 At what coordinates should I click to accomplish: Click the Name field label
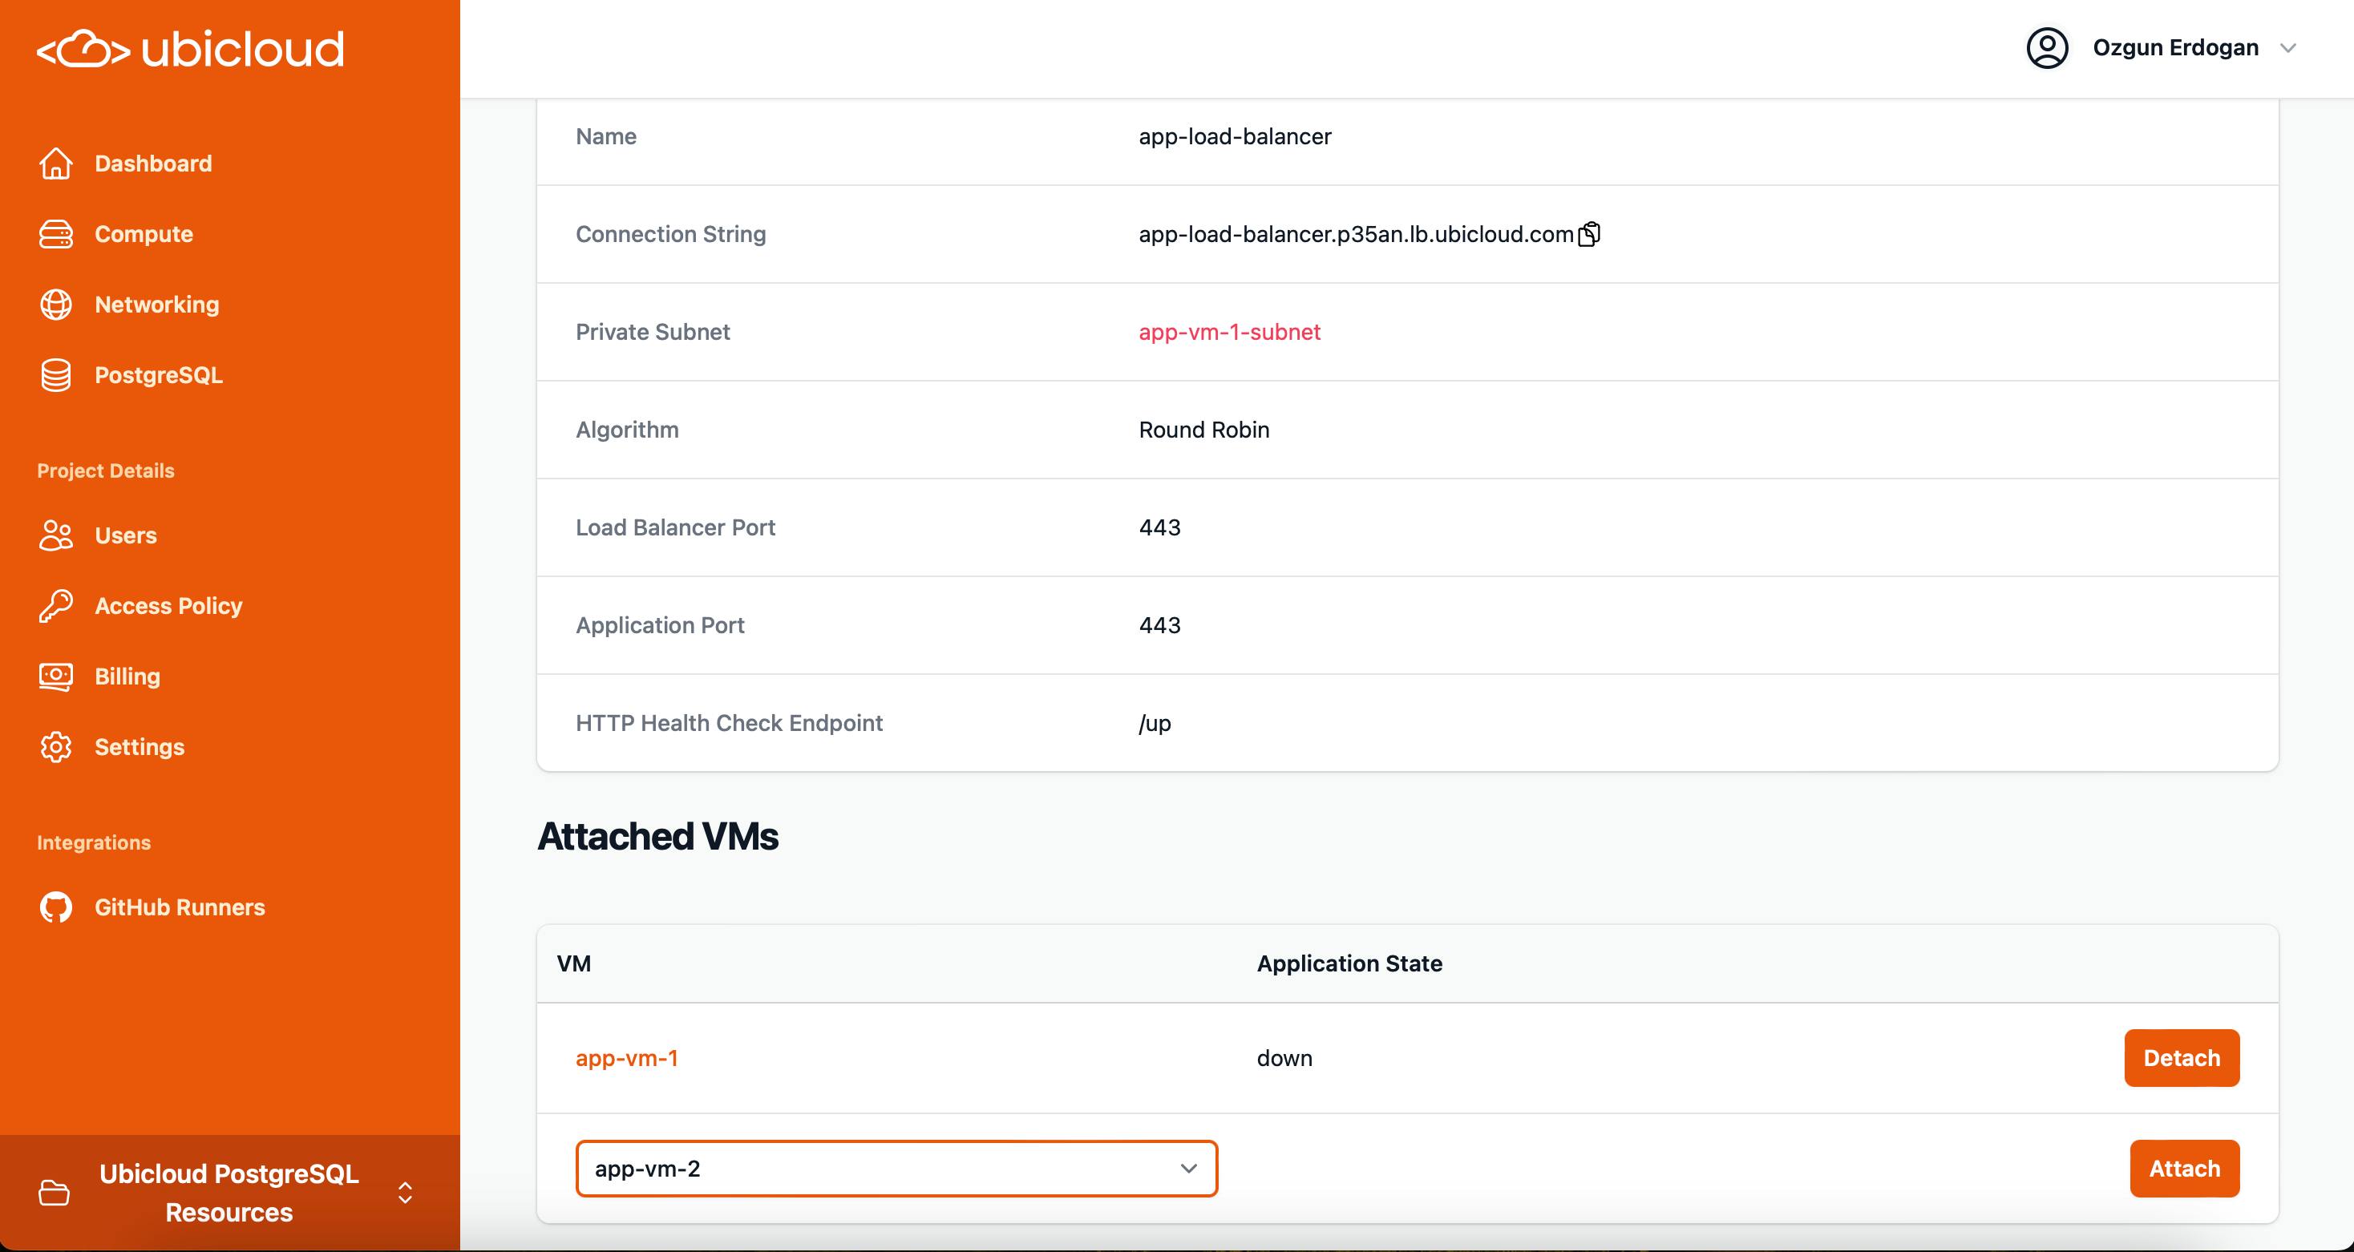coord(606,136)
